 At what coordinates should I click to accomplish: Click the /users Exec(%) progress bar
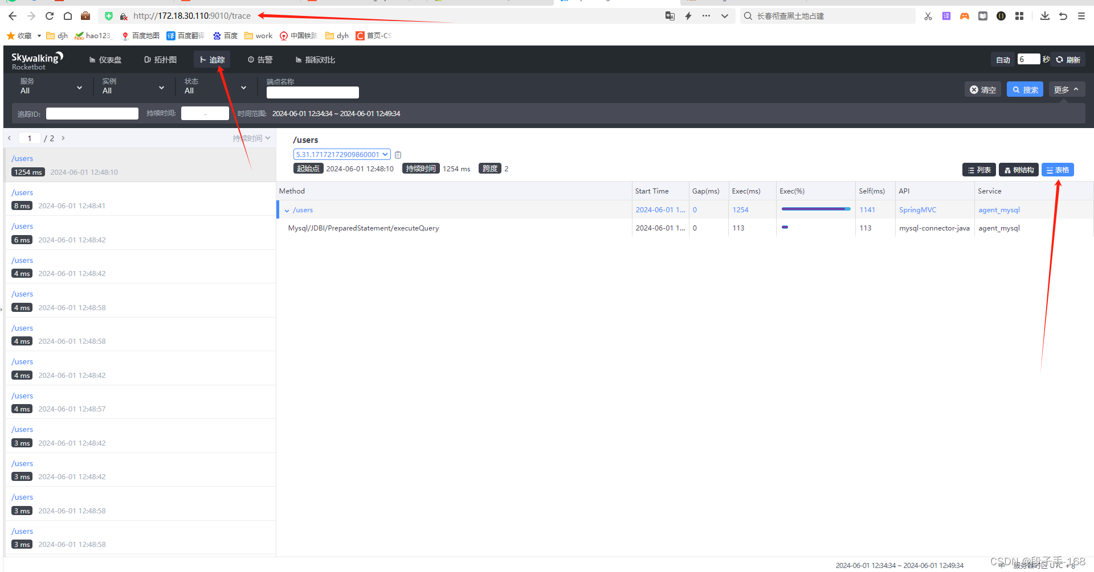(x=816, y=209)
